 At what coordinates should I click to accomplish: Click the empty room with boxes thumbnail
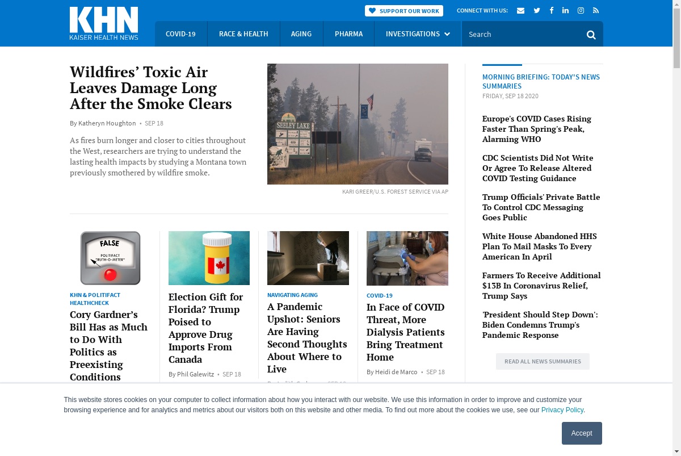pyautogui.click(x=308, y=258)
